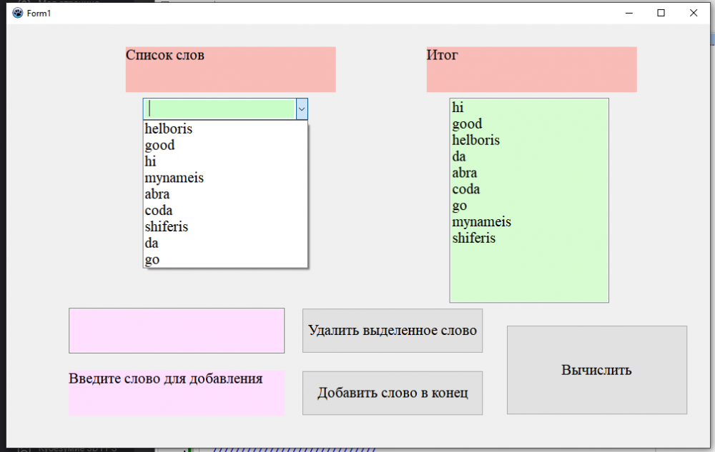Maximize the Form1 window
Viewport: 715px width, 452px height.
point(661,13)
